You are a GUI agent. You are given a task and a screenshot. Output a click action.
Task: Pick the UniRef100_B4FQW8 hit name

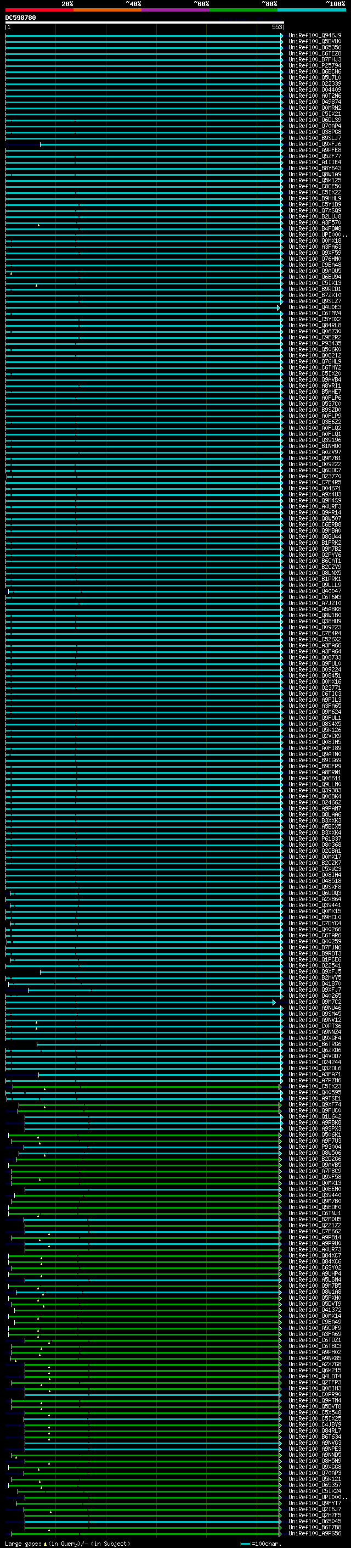click(315, 228)
